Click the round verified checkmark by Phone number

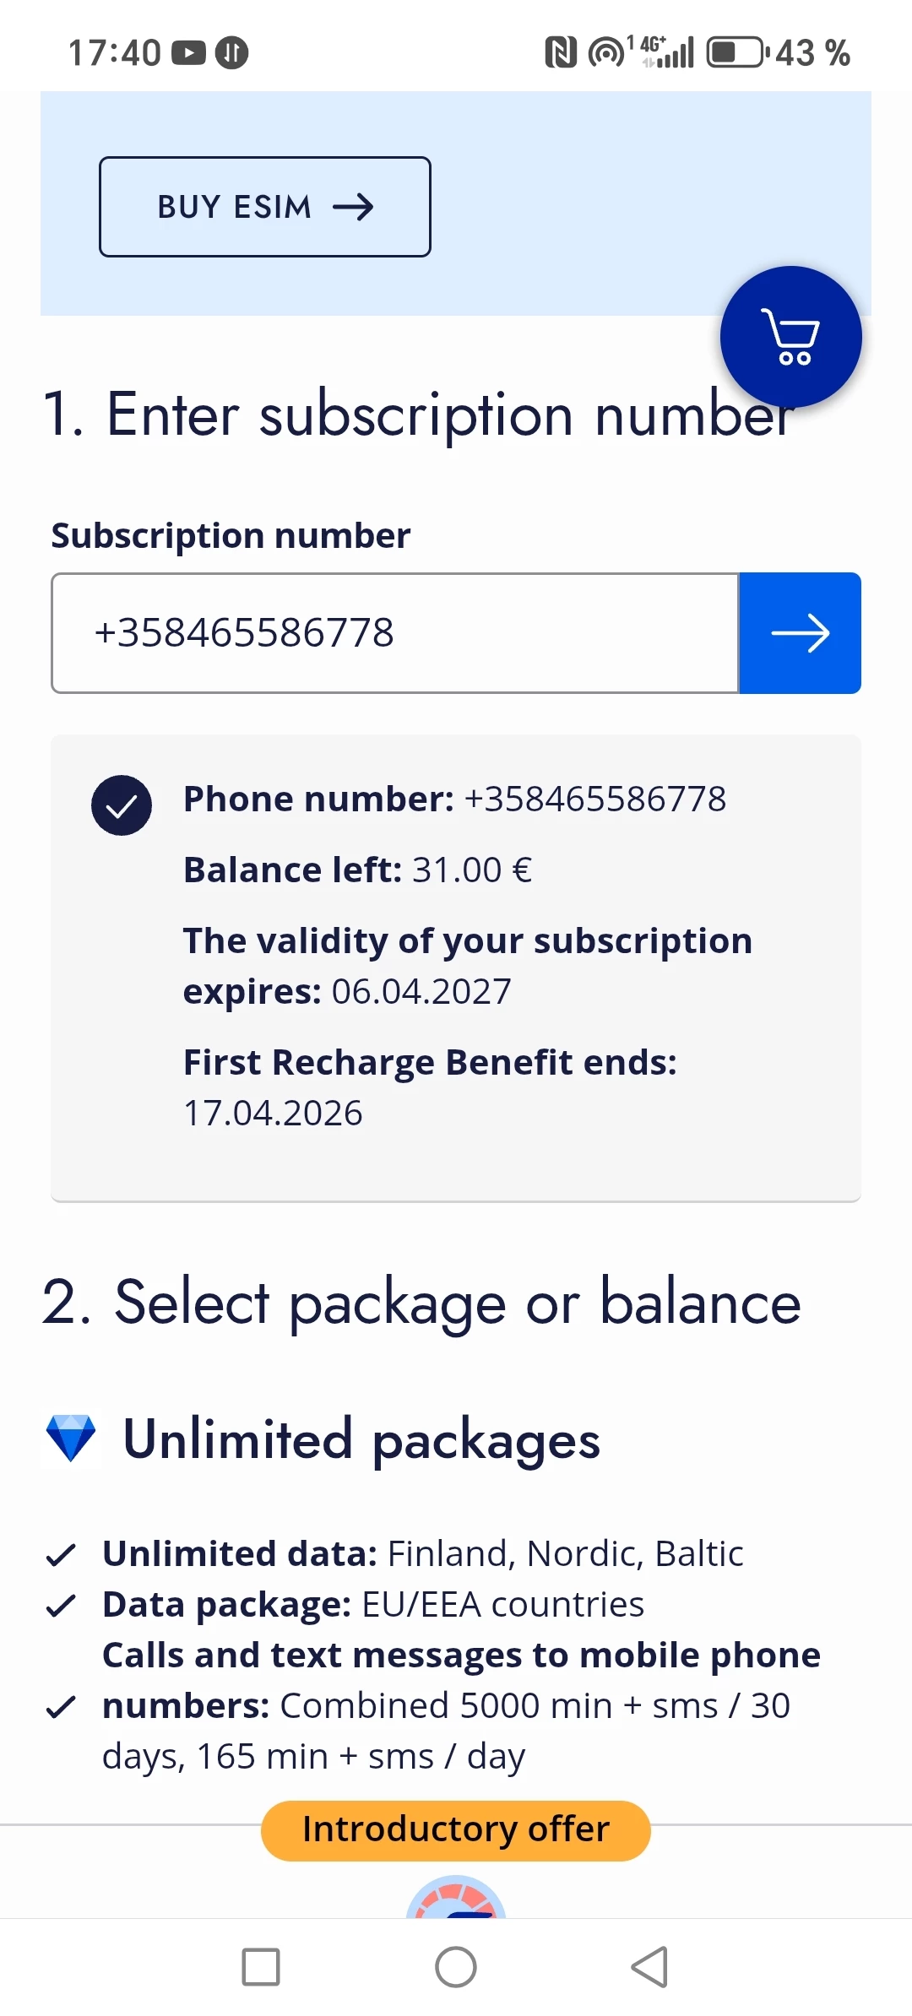pos(122,805)
